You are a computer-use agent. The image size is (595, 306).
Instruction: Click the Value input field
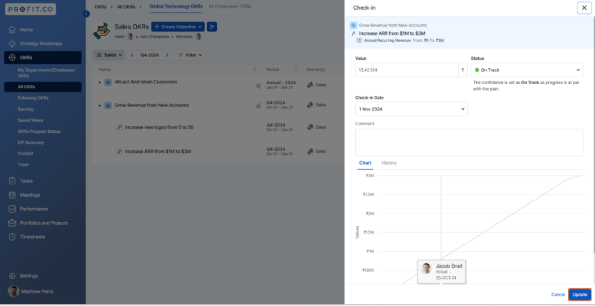click(x=407, y=70)
